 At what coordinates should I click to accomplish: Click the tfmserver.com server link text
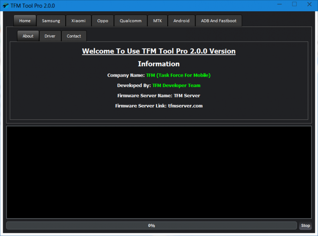185,106
